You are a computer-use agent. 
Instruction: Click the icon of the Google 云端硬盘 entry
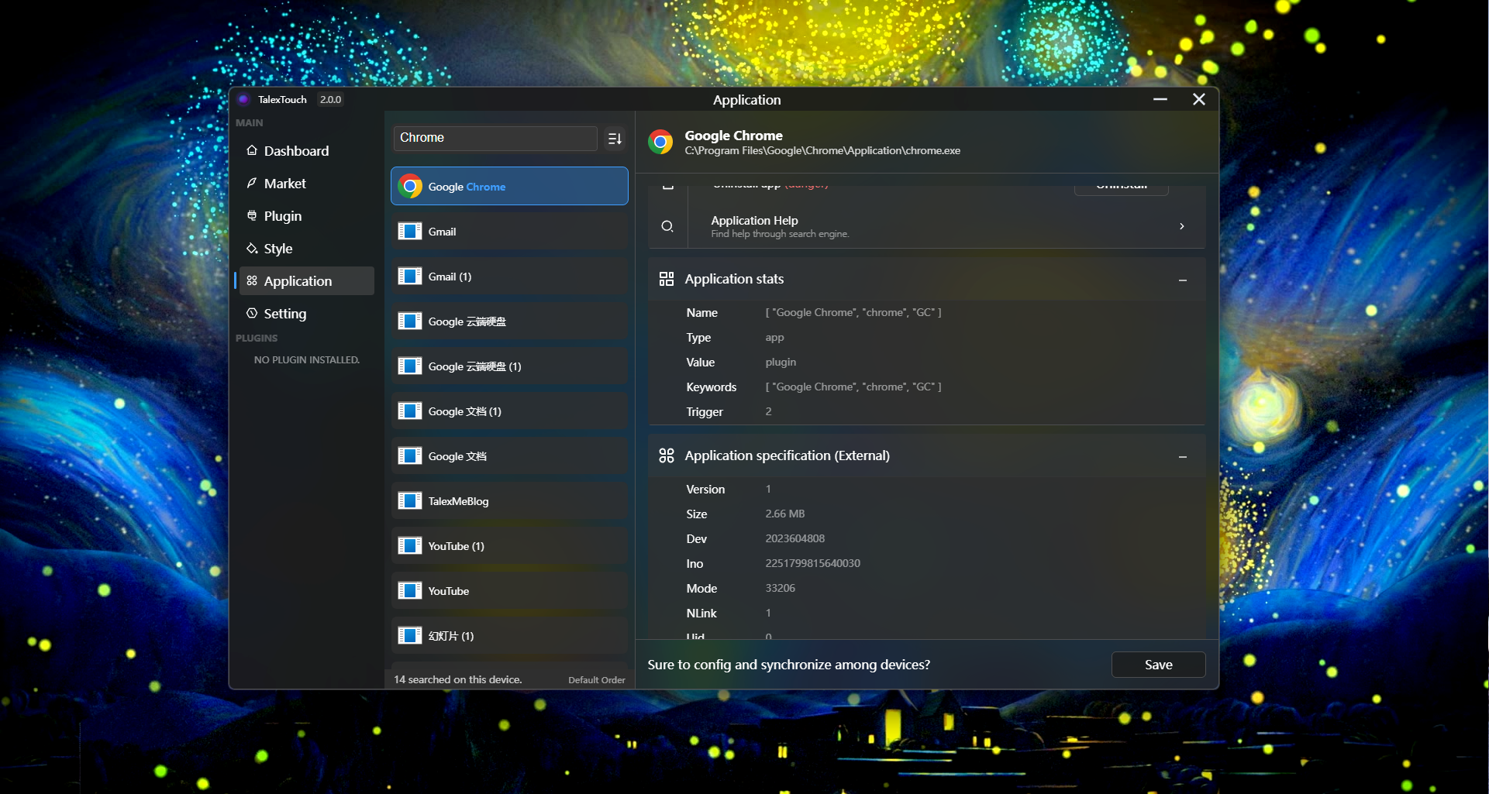(410, 321)
